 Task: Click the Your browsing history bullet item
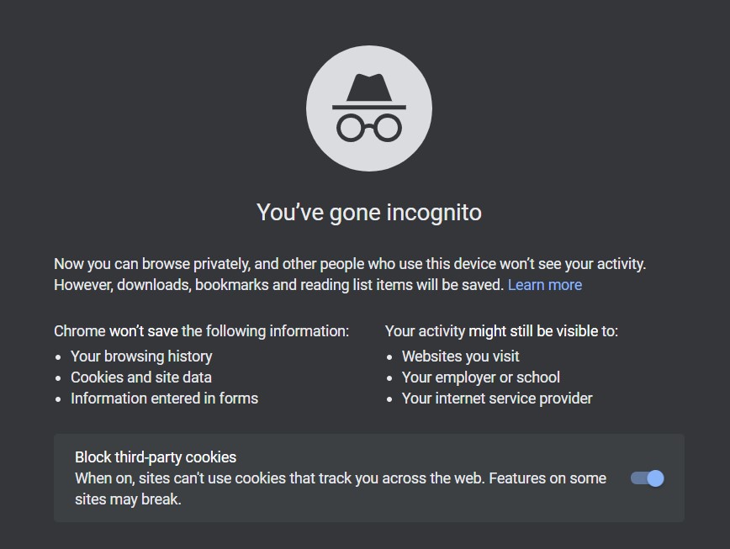point(141,356)
